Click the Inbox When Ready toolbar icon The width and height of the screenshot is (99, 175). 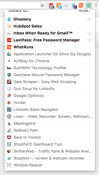coord(66,5)
